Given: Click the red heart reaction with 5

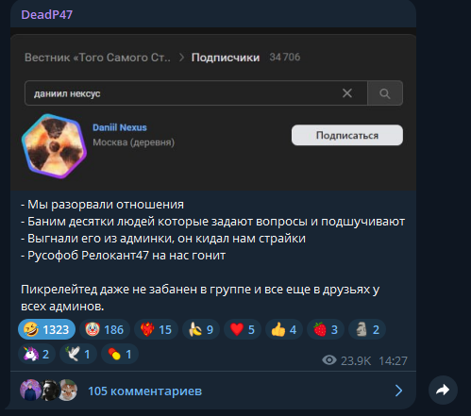Looking at the screenshot, I should point(243,329).
